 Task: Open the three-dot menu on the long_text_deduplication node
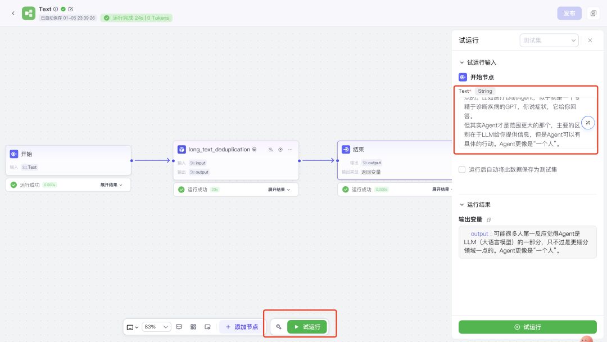point(290,150)
